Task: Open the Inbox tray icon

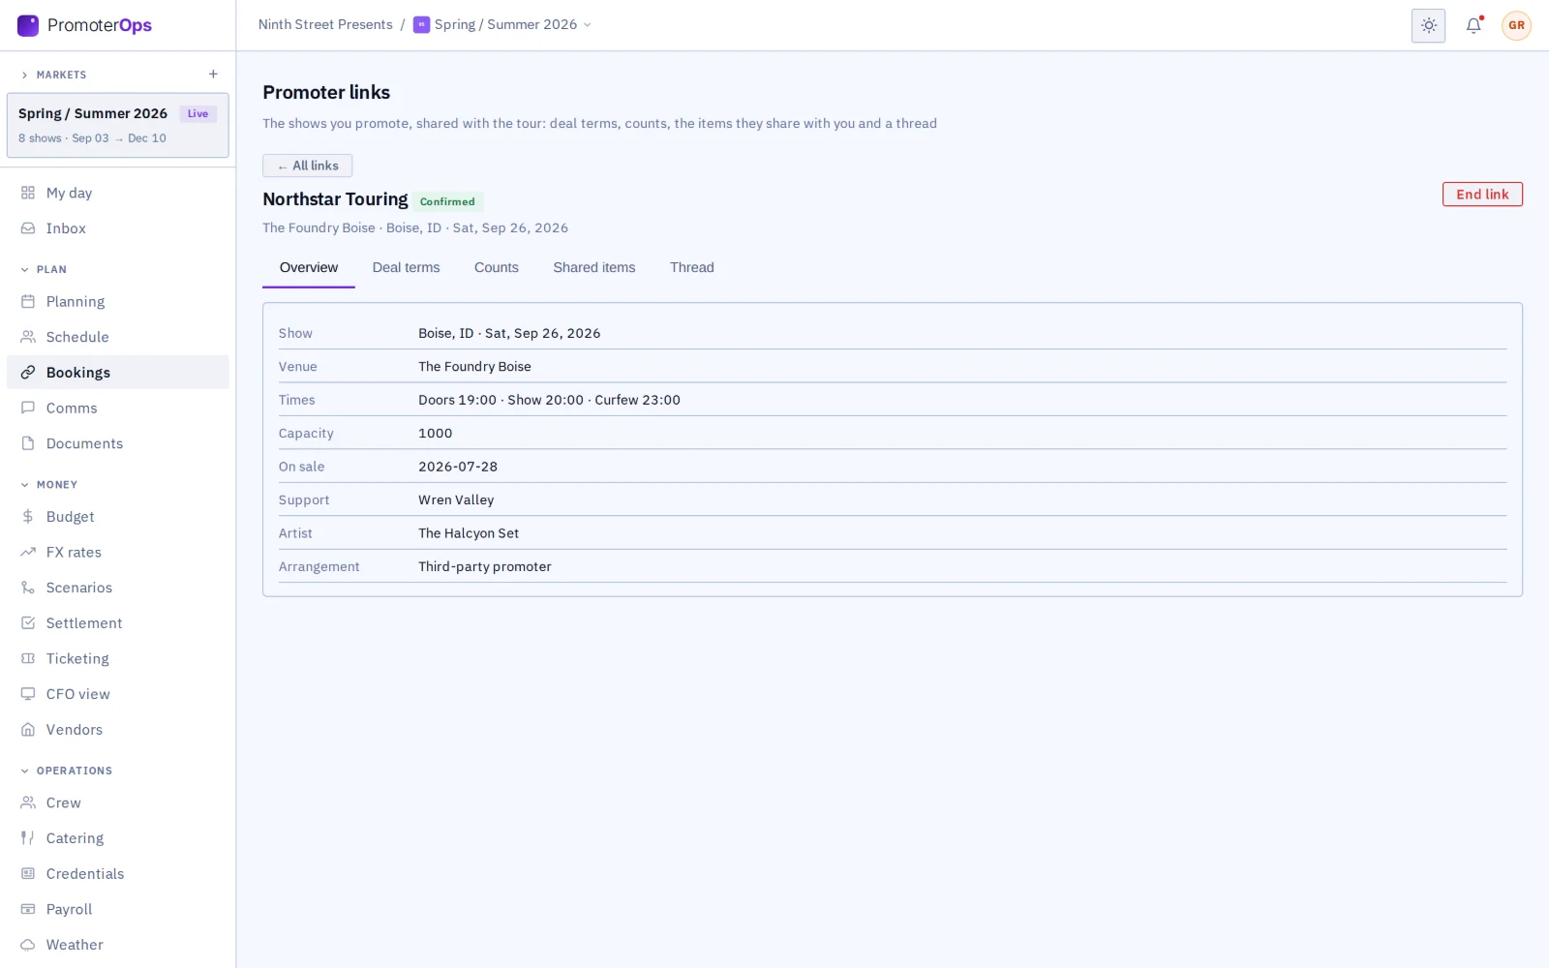Action: (x=28, y=228)
